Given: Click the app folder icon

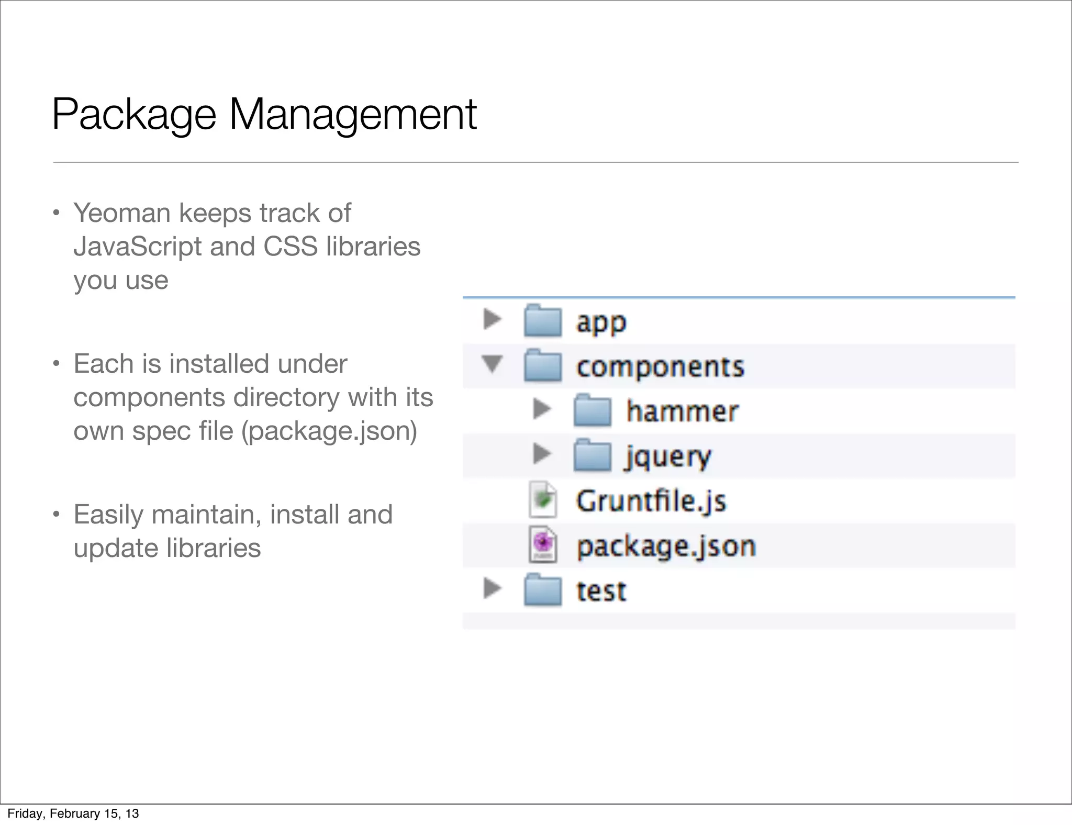Looking at the screenshot, I should [543, 320].
